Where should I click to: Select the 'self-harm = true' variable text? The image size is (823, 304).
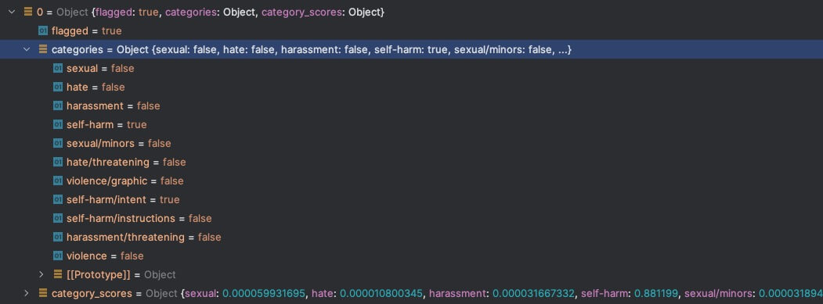click(106, 125)
